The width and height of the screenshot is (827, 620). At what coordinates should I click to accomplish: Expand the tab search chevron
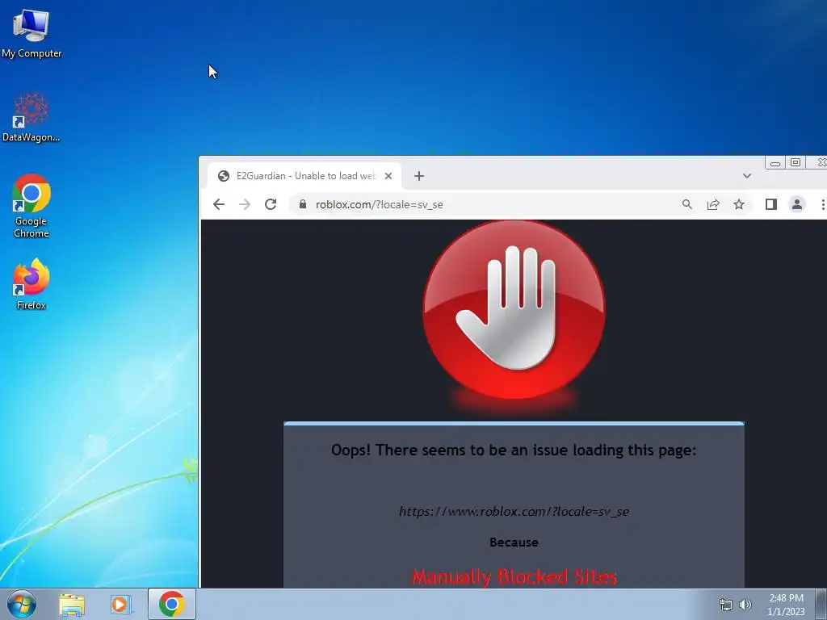point(747,176)
